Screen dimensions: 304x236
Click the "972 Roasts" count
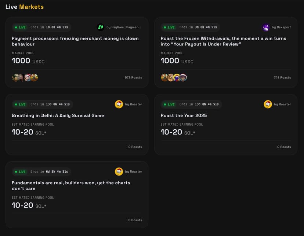133,78
